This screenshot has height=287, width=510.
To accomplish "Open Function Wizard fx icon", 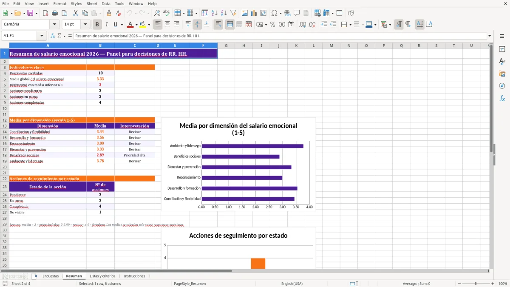I will click(53, 36).
